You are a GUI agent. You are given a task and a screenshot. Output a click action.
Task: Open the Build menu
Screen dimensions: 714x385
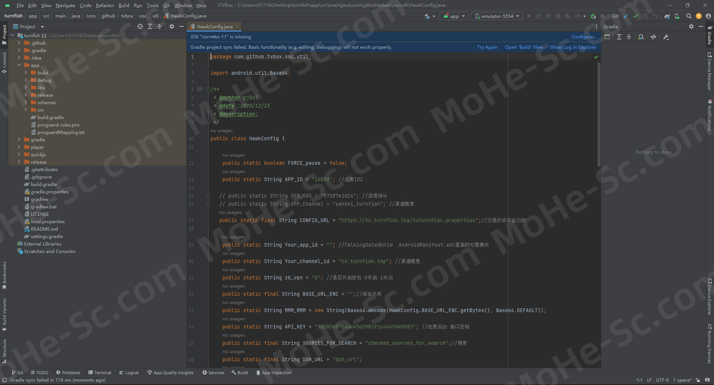point(124,5)
